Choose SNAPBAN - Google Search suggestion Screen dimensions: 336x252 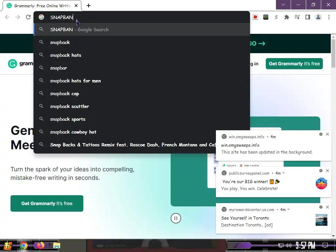pyautogui.click(x=141, y=29)
